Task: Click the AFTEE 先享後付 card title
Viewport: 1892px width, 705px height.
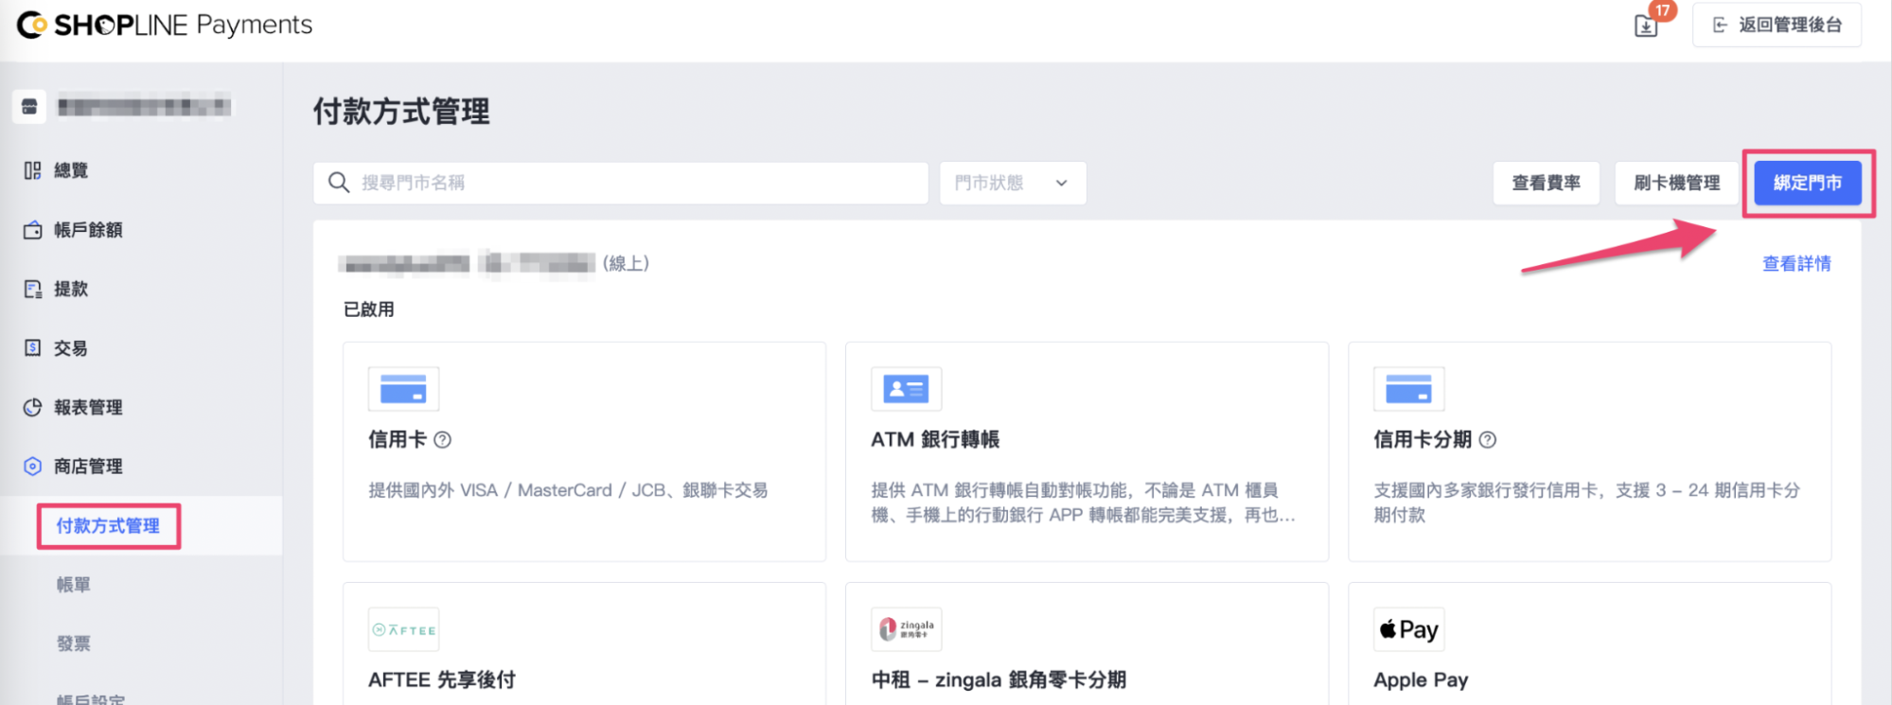Action: coord(442,679)
